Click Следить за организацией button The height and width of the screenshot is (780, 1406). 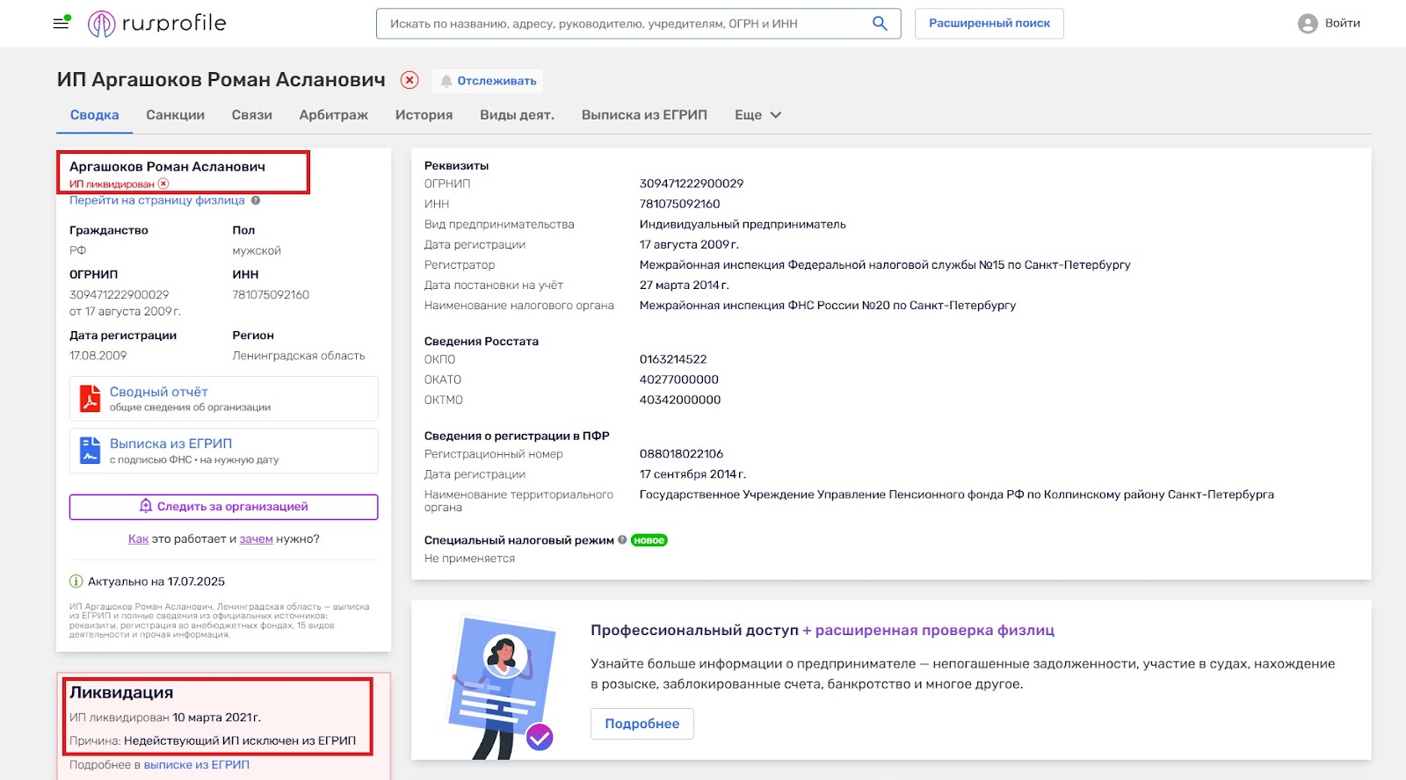coord(223,507)
